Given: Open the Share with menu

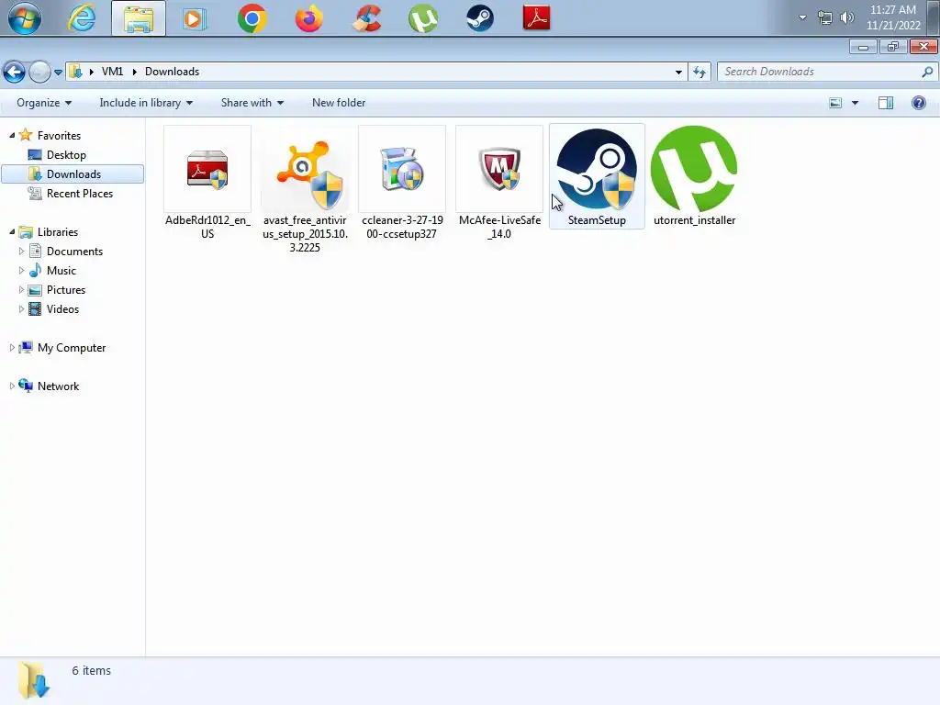Looking at the screenshot, I should (252, 103).
